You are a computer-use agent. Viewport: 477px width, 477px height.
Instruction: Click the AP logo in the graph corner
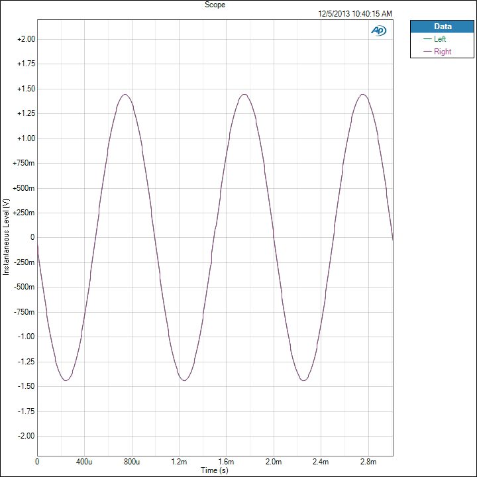click(x=379, y=30)
